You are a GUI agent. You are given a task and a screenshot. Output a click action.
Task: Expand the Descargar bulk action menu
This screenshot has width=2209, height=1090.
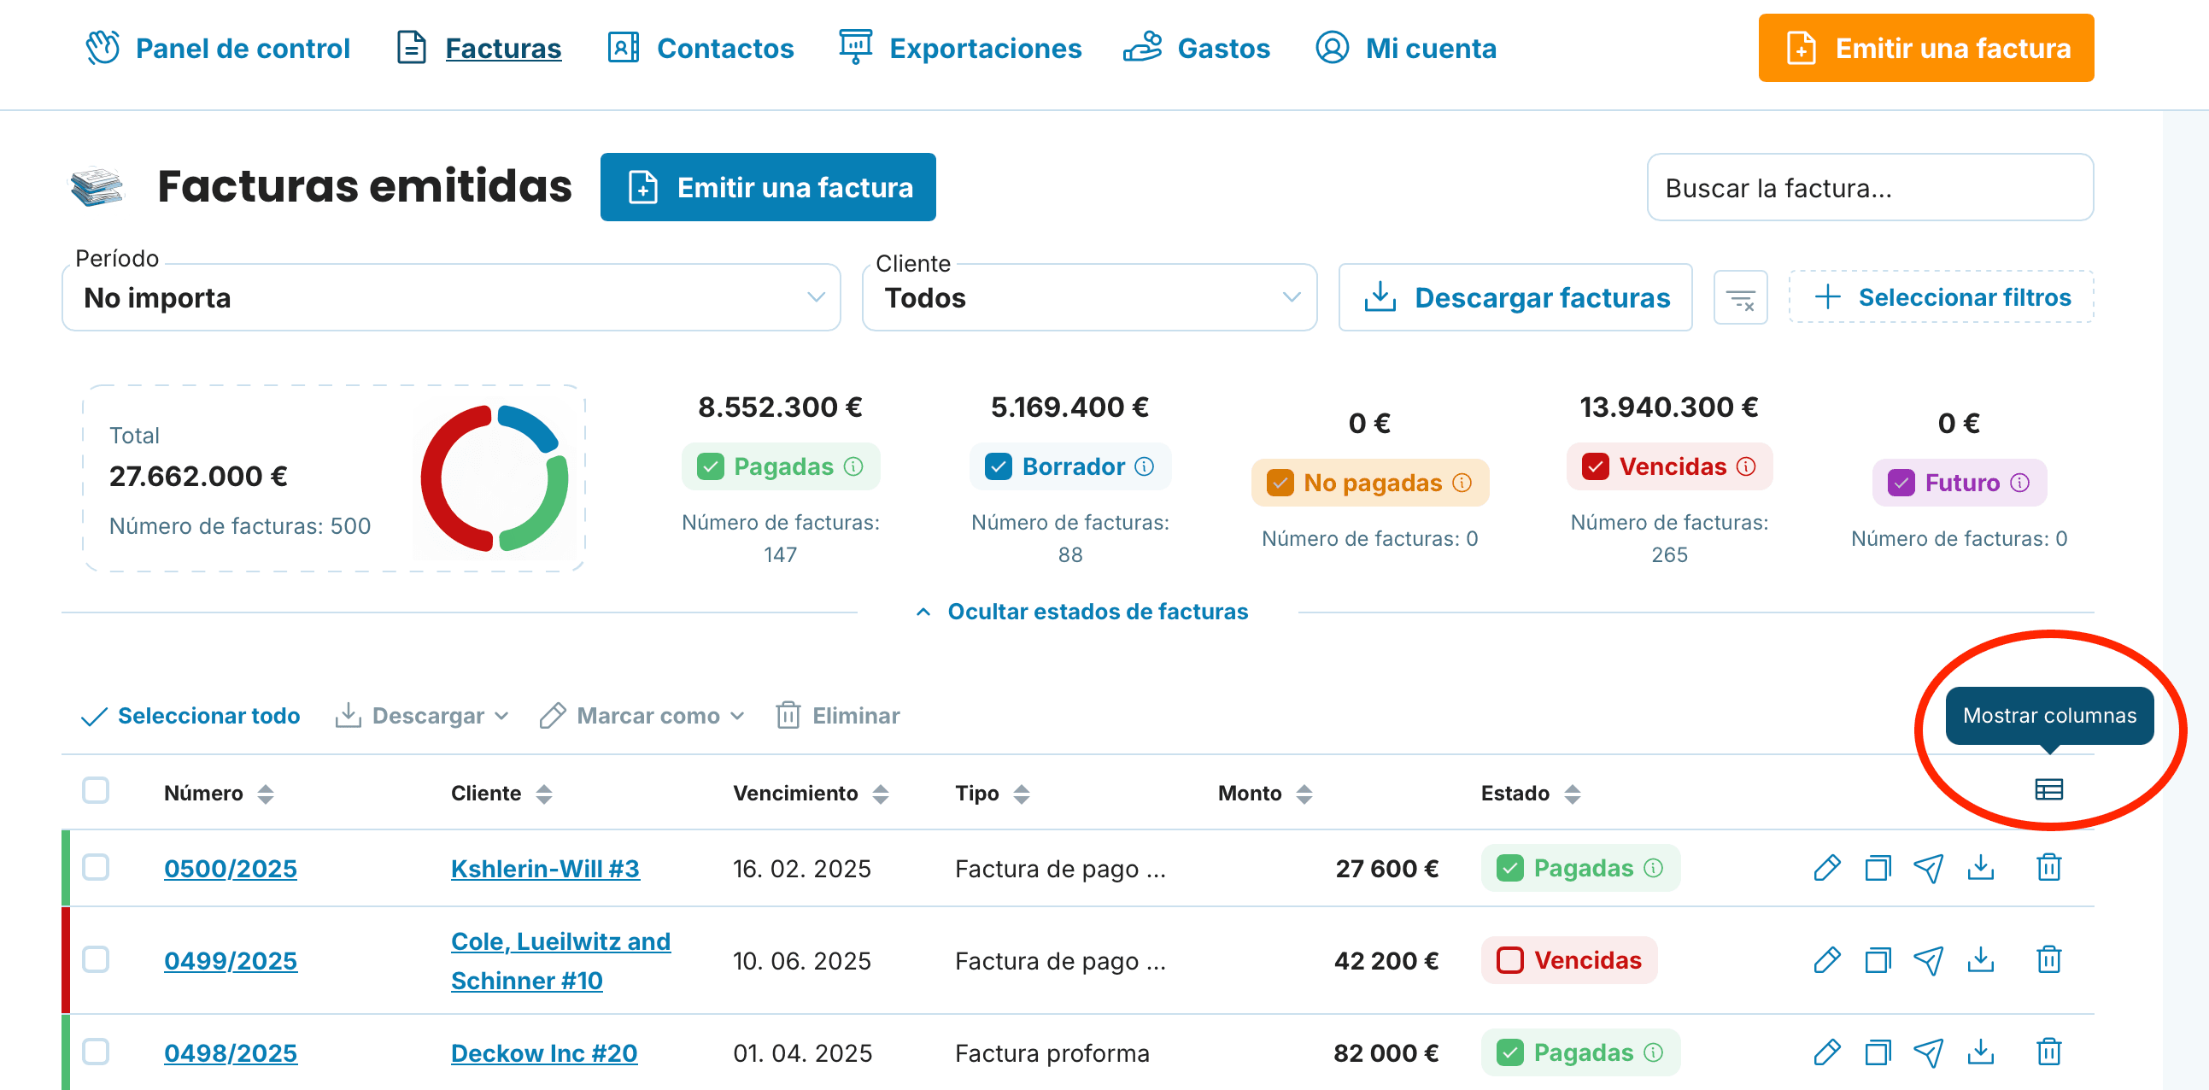(422, 715)
